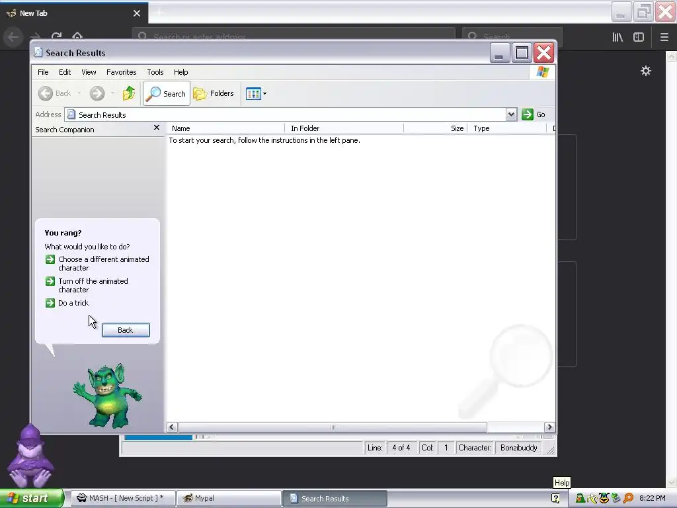Click the Explorer toolbar Back arrow
Screen dimensions: 677x508
pos(46,93)
